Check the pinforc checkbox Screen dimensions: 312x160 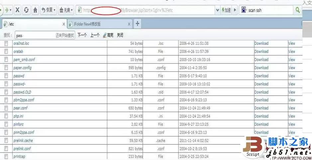(6, 124)
